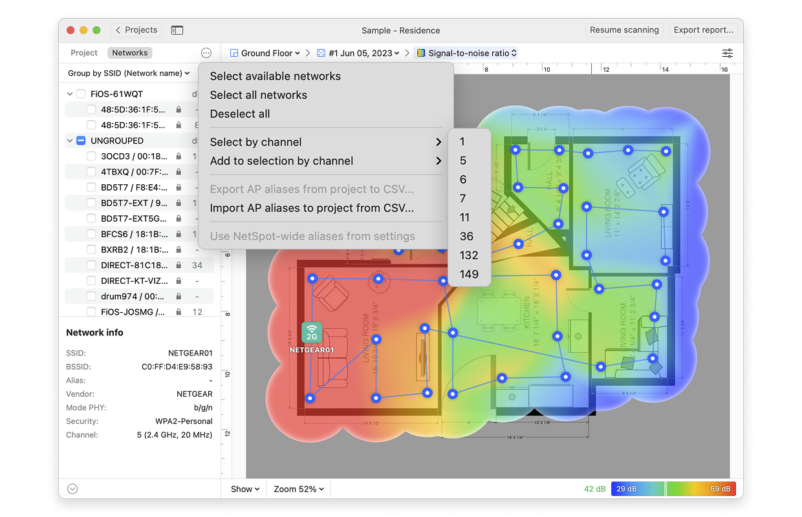802x517 pixels.
Task: Open the Zoom 52% dropdown
Action: tap(298, 489)
